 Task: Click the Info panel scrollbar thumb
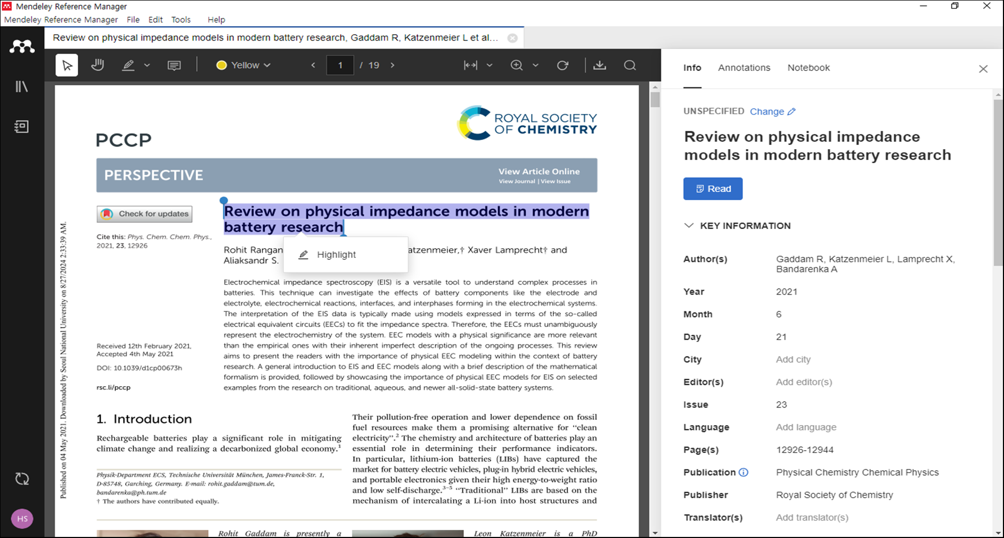click(998, 182)
